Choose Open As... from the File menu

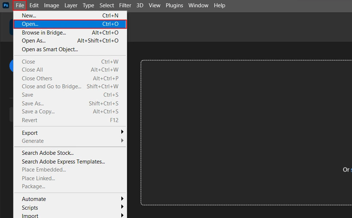[x=70, y=41]
